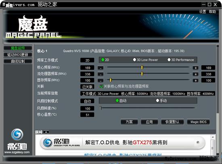Click the 恢复默认 button
Image resolution: width=222 pixels, height=164 pixels.
tap(172, 122)
